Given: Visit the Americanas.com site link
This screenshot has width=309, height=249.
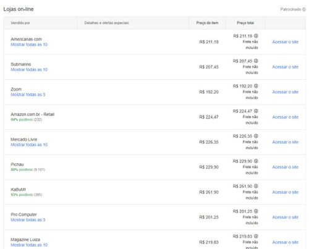Looking at the screenshot, I should [286, 42].
